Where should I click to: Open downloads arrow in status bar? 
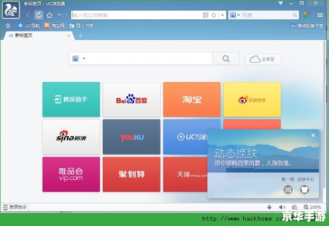(x=270, y=207)
